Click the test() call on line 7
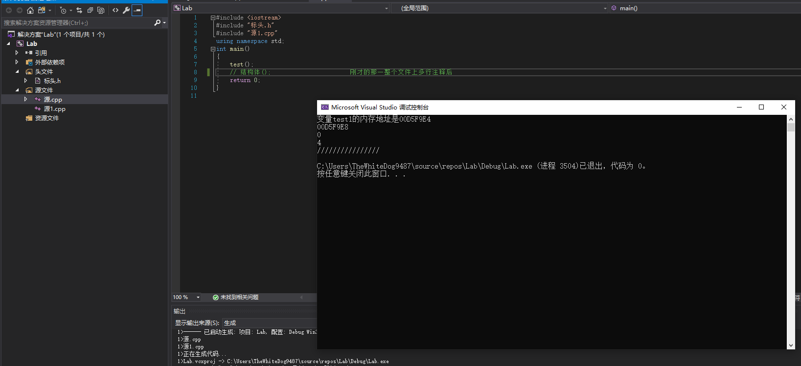 241,65
